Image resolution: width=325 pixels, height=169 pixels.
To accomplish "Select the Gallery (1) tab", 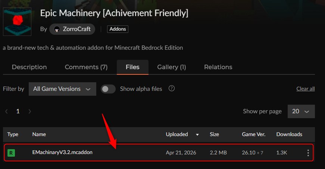I will pos(172,67).
